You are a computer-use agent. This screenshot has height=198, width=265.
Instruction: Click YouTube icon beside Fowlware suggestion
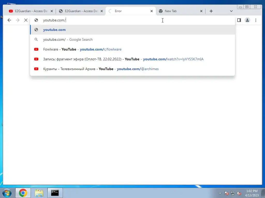point(36,49)
